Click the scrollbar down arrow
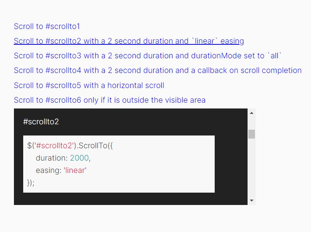This screenshot has width=311, height=232. (x=251, y=200)
